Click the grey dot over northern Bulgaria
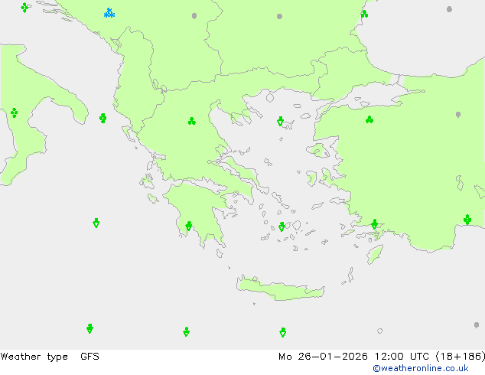The height and width of the screenshot is (375, 485). [279, 16]
